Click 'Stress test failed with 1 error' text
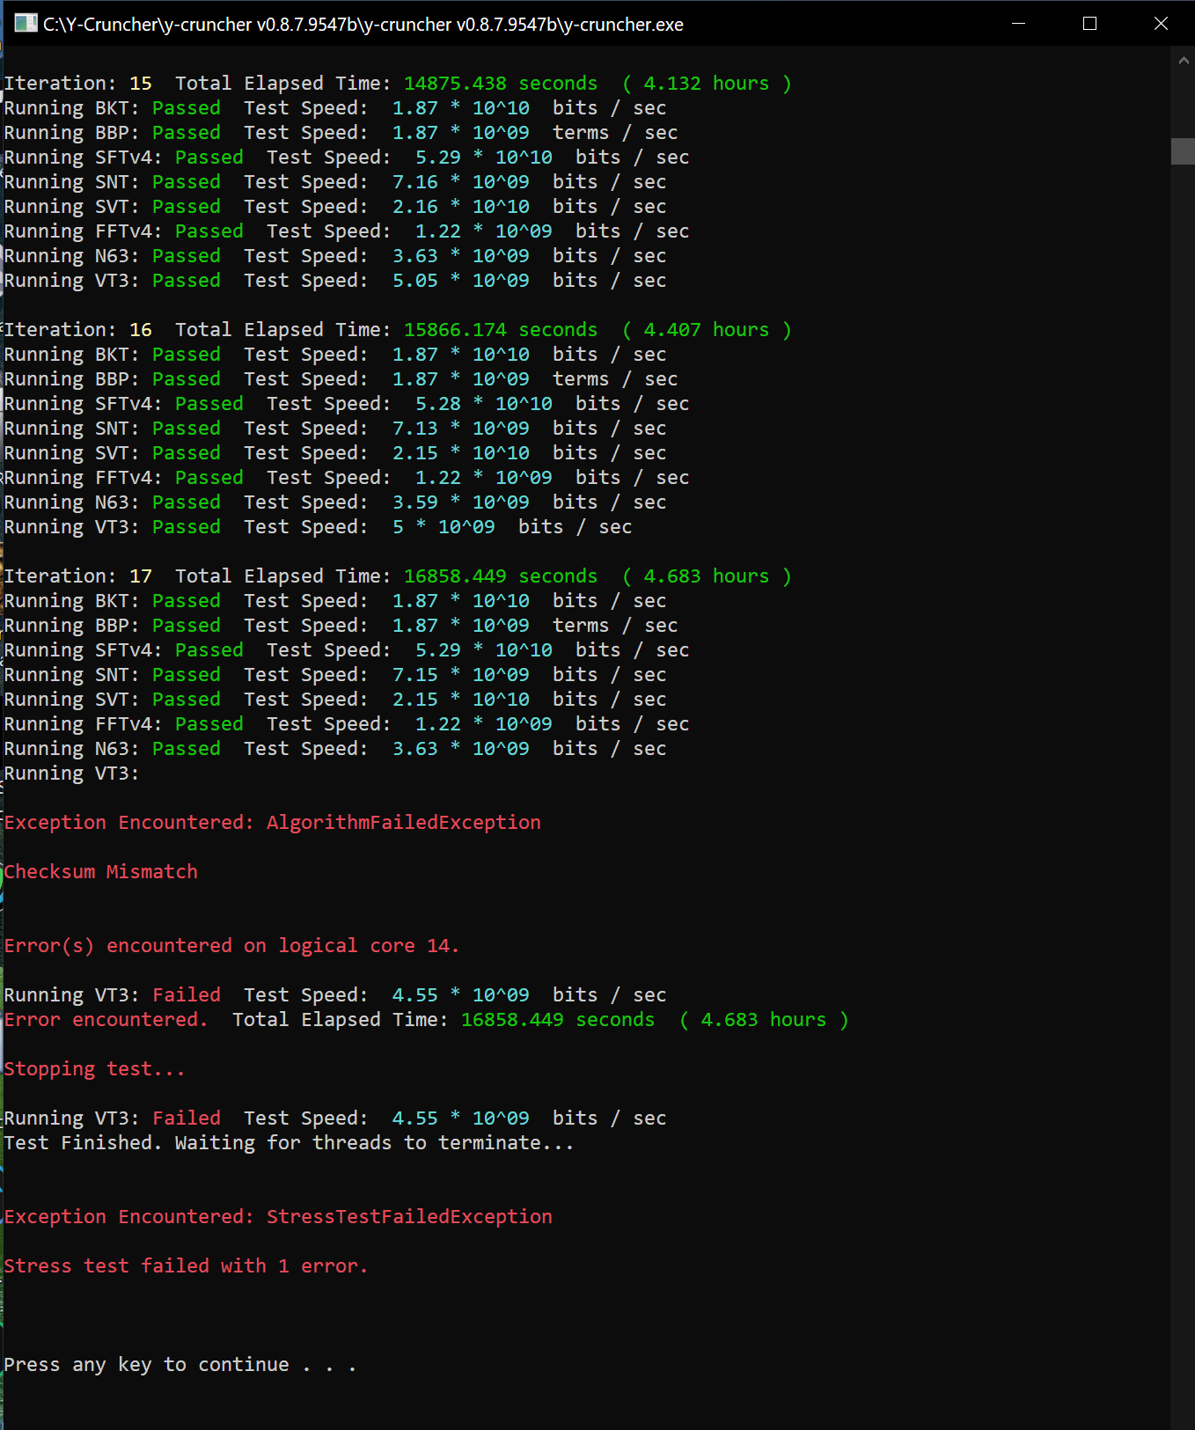The image size is (1195, 1430). click(186, 1266)
